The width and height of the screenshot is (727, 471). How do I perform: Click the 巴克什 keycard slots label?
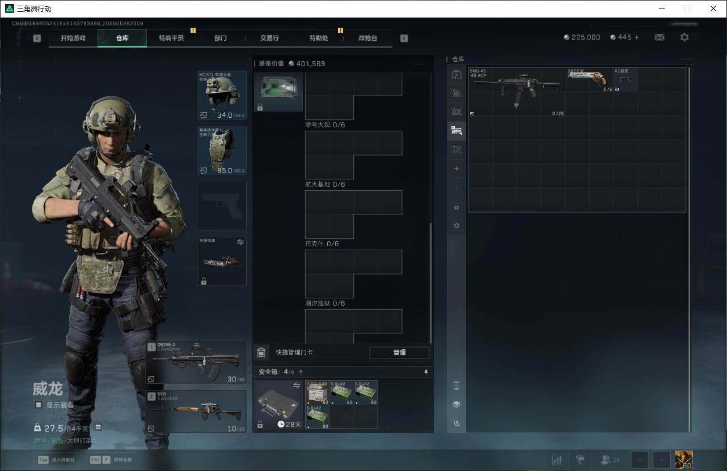click(322, 244)
